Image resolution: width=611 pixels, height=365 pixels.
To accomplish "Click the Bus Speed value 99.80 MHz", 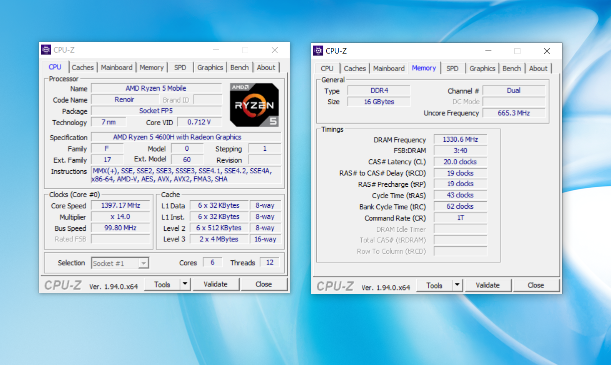I will tap(120, 228).
